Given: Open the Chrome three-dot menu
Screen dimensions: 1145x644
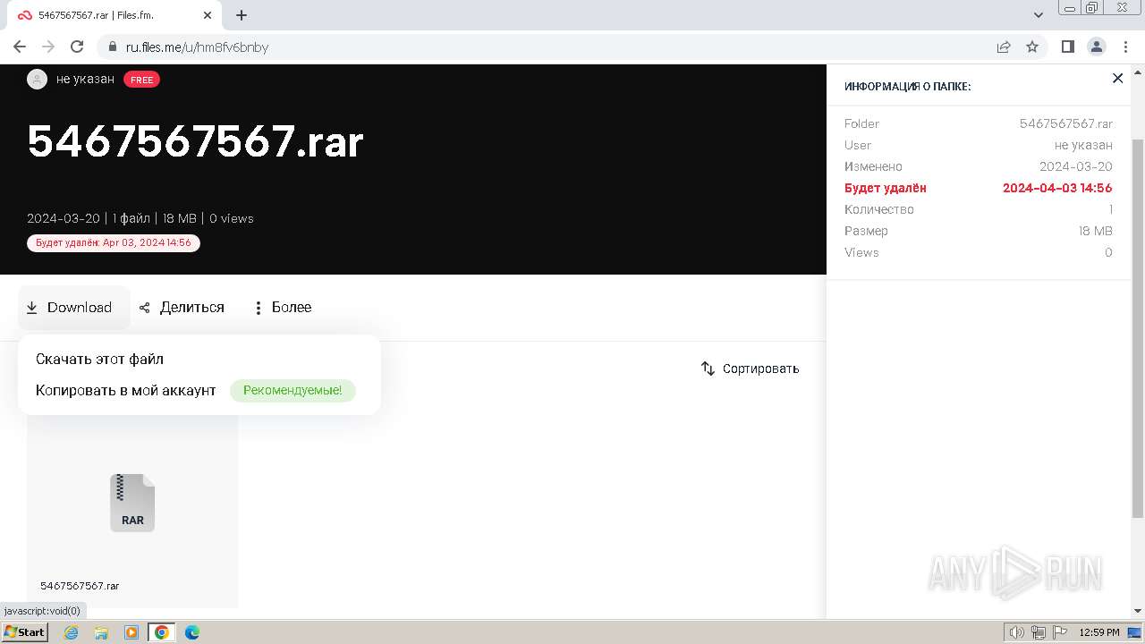Looking at the screenshot, I should tap(1124, 47).
